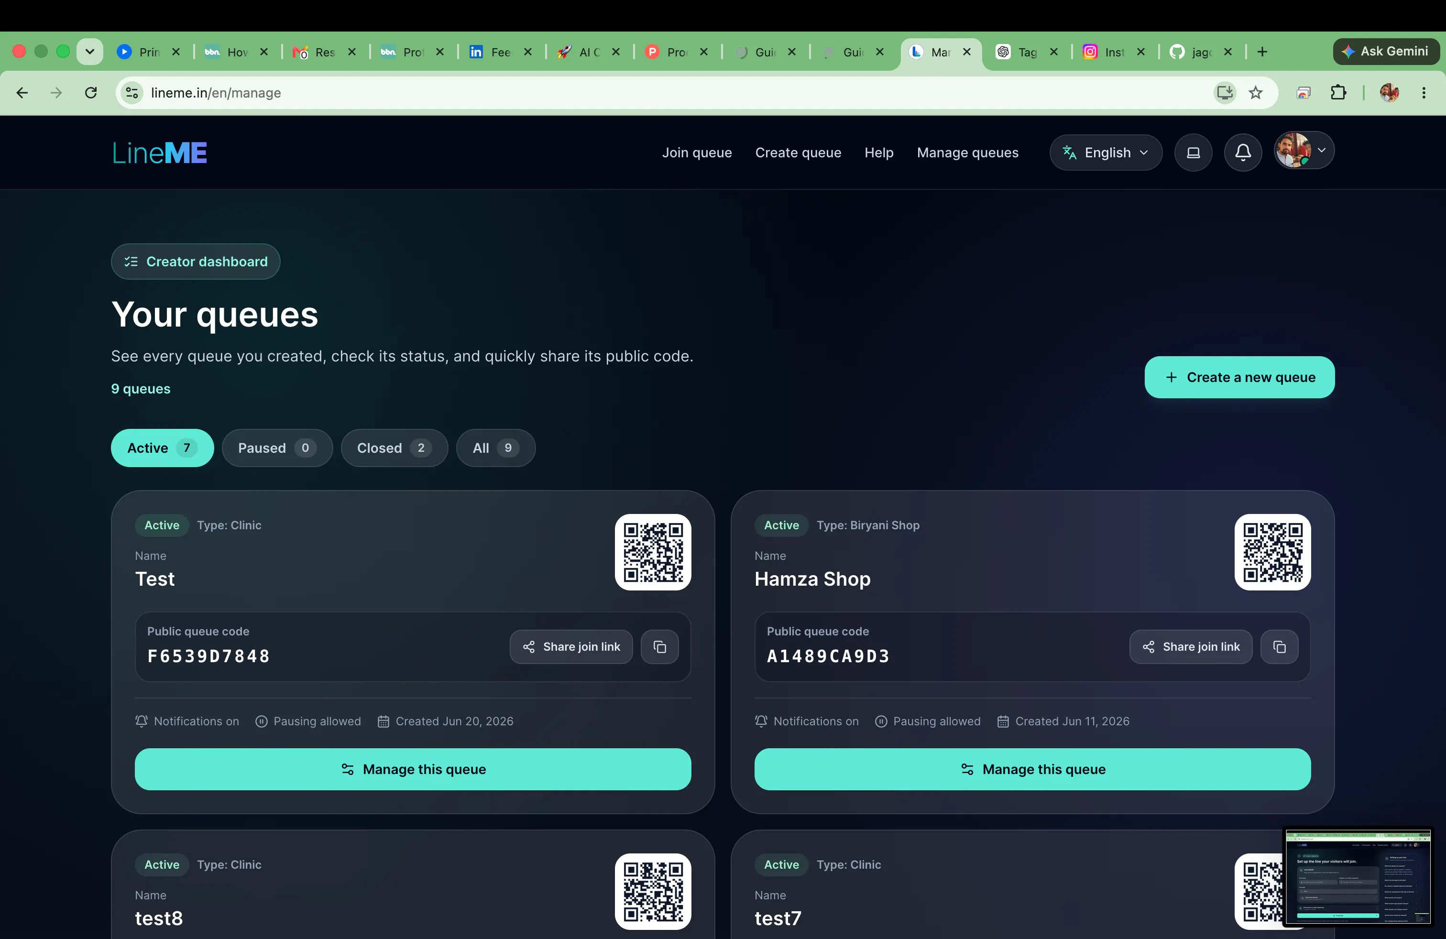Open the Join queue page
The image size is (1446, 939).
click(697, 153)
